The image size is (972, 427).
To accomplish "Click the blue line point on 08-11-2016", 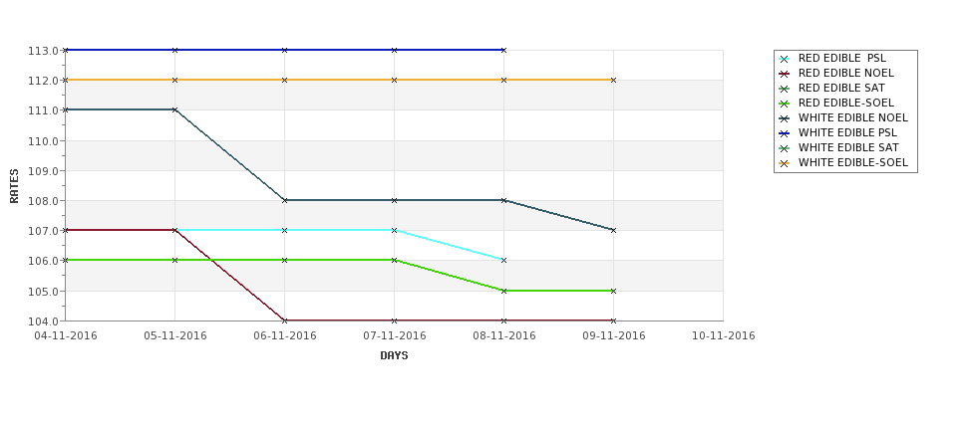I will 504,50.
